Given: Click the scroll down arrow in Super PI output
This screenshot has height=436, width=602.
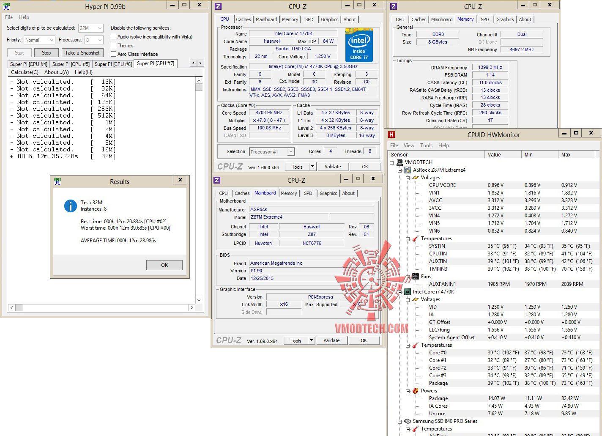Looking at the screenshot, I should coord(199,300).
